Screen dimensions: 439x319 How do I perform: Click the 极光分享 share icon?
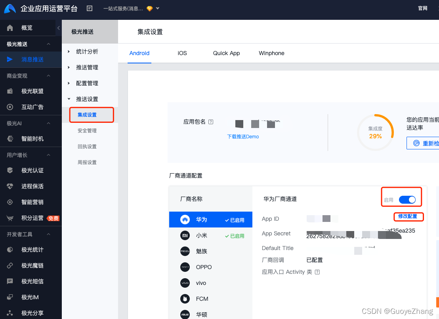click(x=10, y=313)
